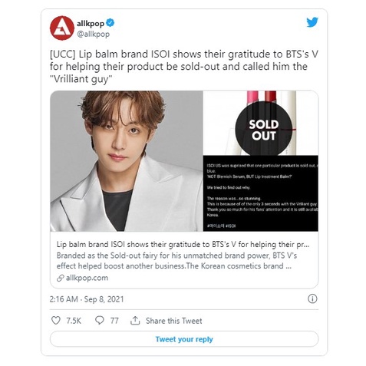
Task: Click the allkpop.com domain link
Action: 87,278
